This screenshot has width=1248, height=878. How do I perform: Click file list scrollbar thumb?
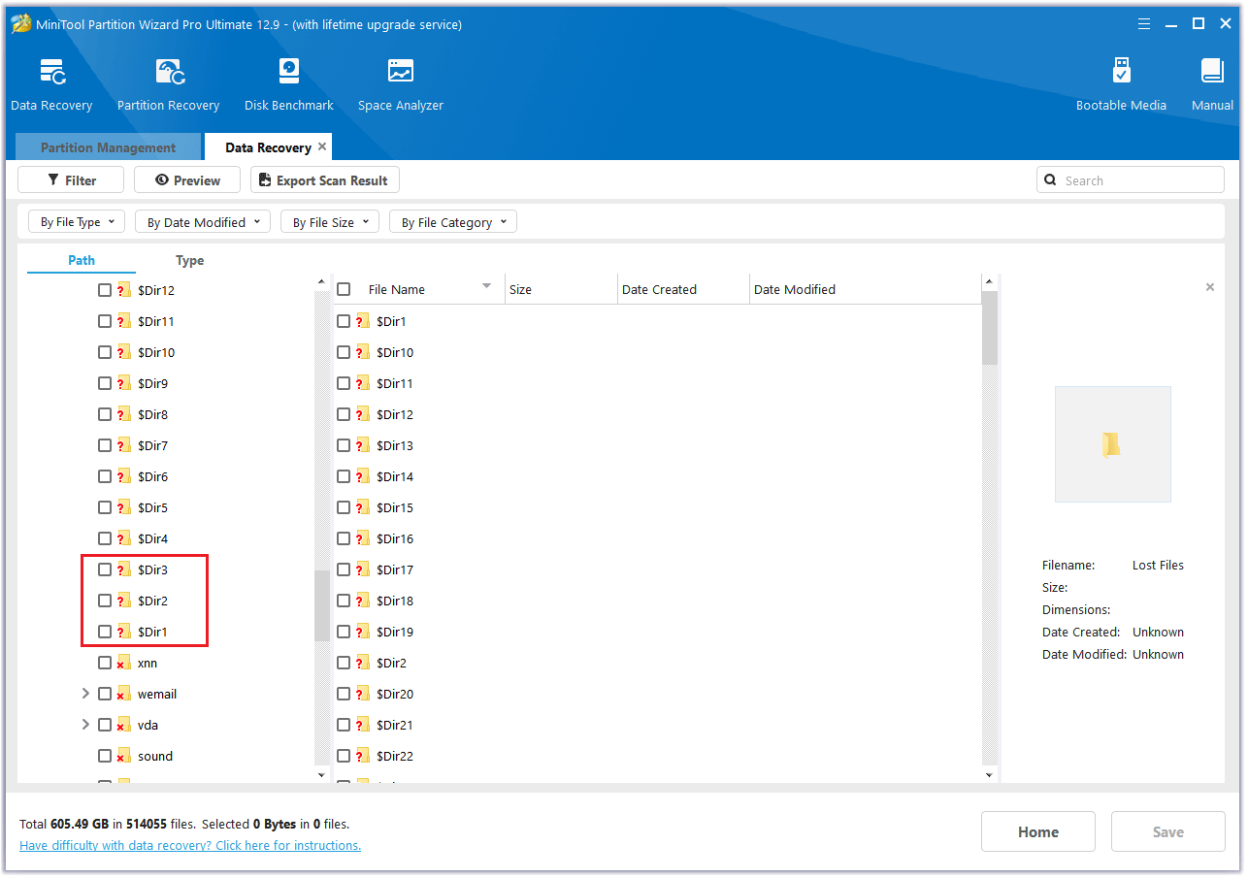(989, 328)
